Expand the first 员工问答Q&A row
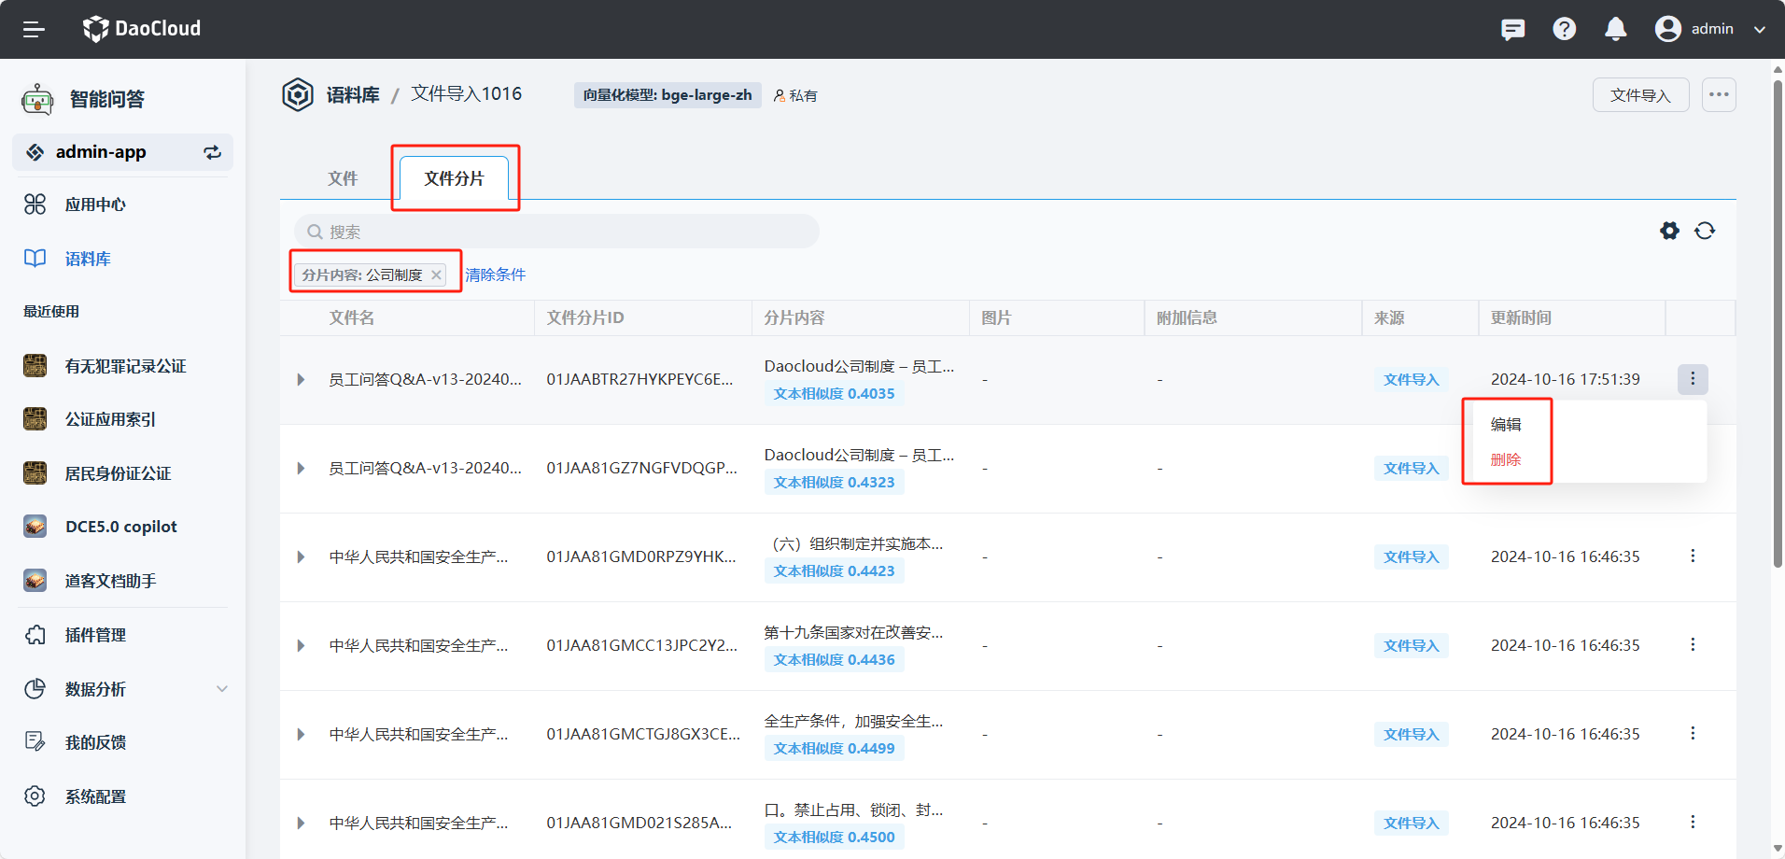Screen dimensions: 1785x859 tap(301, 379)
